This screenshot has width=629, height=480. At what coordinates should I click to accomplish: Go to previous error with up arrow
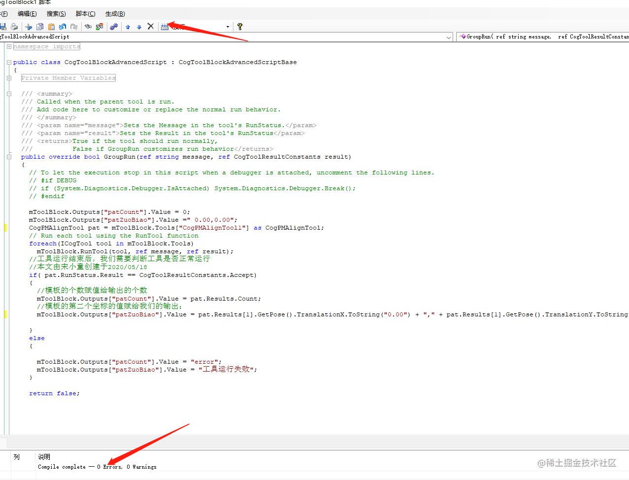[128, 27]
